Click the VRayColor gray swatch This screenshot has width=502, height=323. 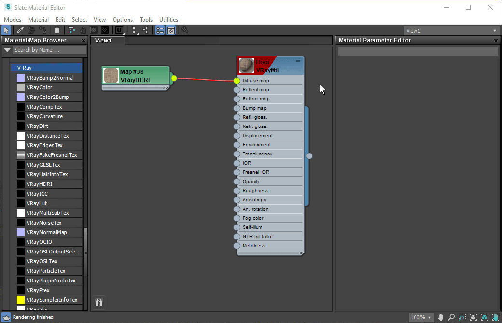[21, 87]
